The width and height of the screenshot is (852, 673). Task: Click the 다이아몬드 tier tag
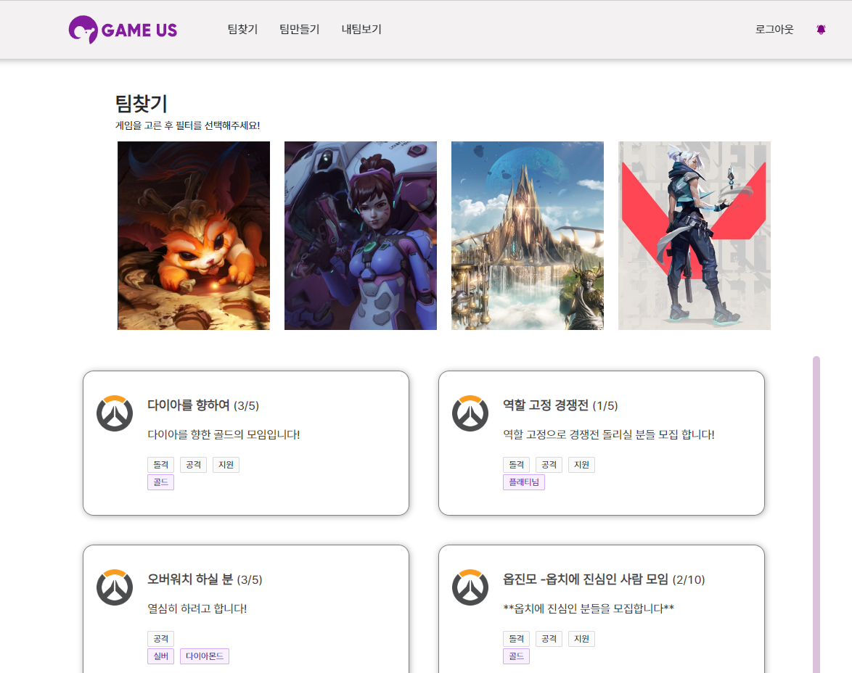[205, 656]
